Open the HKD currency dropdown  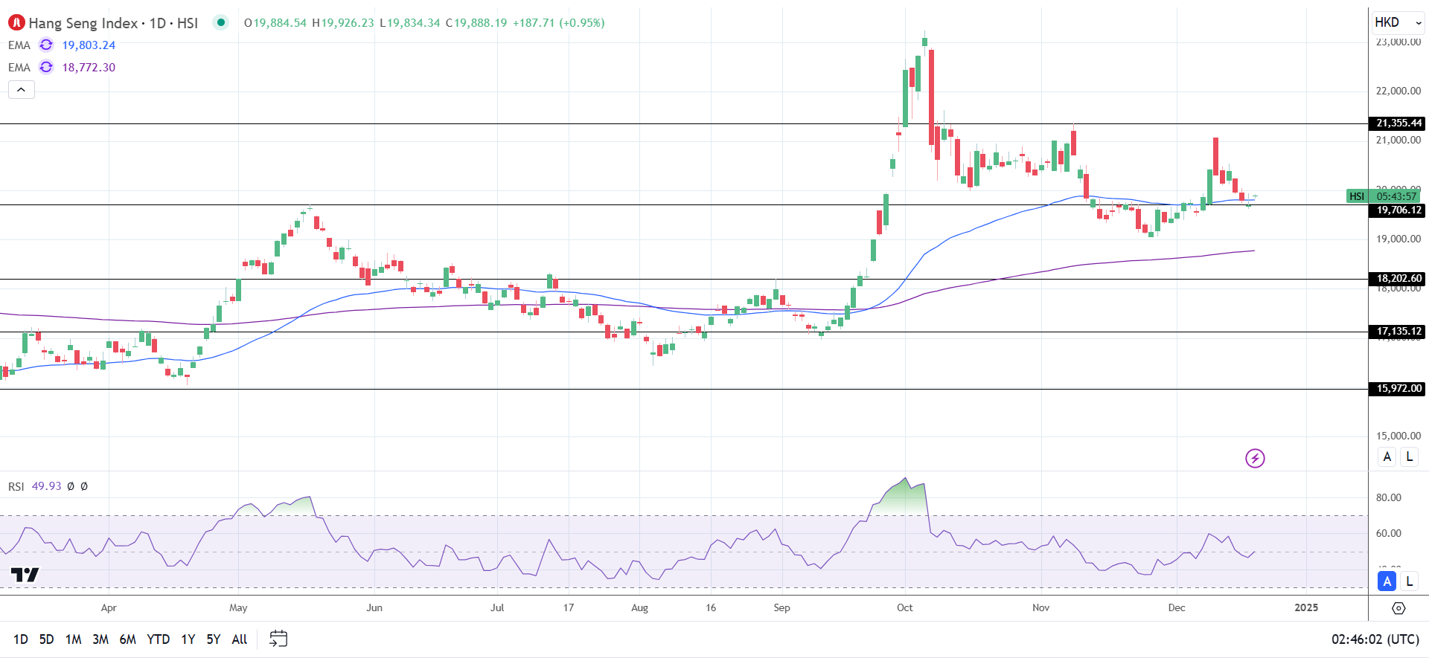pyautogui.click(x=1398, y=22)
